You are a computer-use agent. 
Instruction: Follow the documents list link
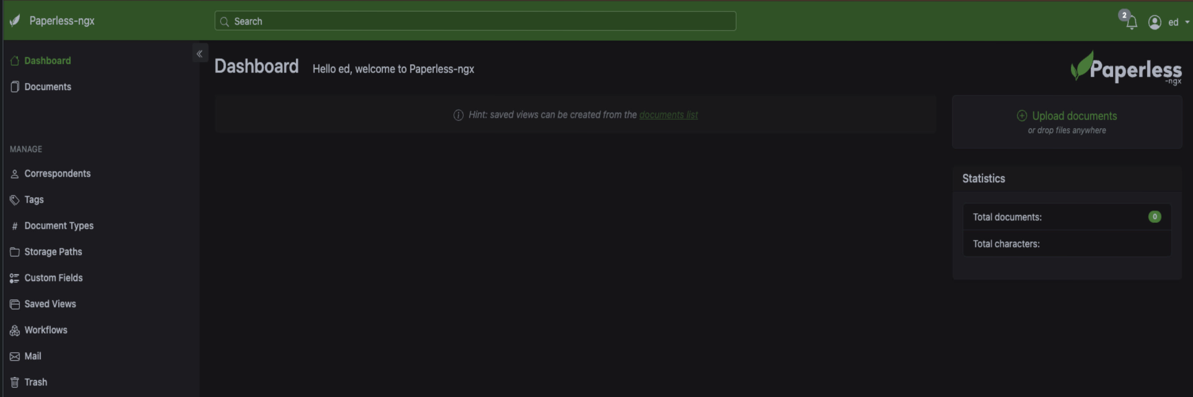668,115
